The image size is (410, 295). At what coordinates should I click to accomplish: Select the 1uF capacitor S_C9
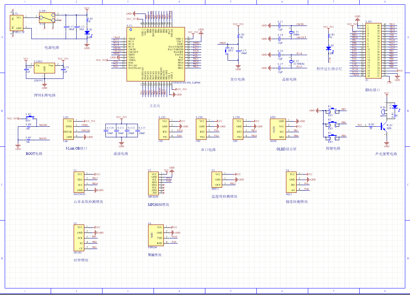pos(63,69)
